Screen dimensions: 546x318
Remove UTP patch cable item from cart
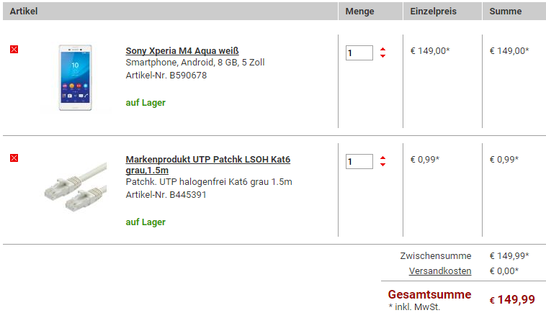(14, 158)
